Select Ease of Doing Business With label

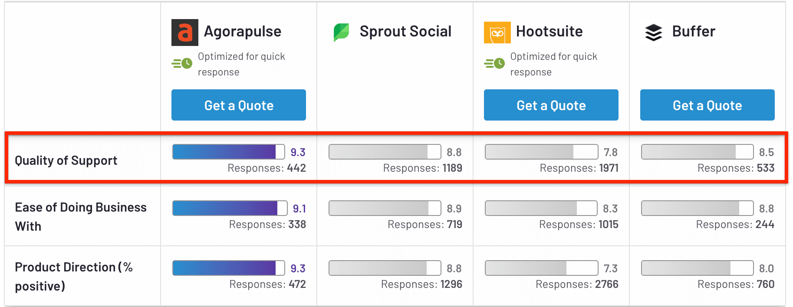point(80,216)
